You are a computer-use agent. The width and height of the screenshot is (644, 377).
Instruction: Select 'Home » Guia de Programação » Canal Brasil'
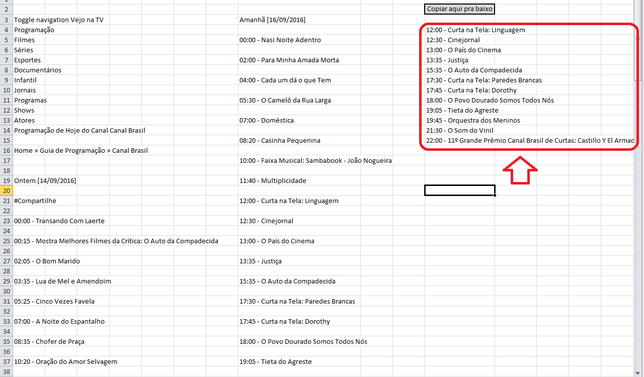[81, 150]
